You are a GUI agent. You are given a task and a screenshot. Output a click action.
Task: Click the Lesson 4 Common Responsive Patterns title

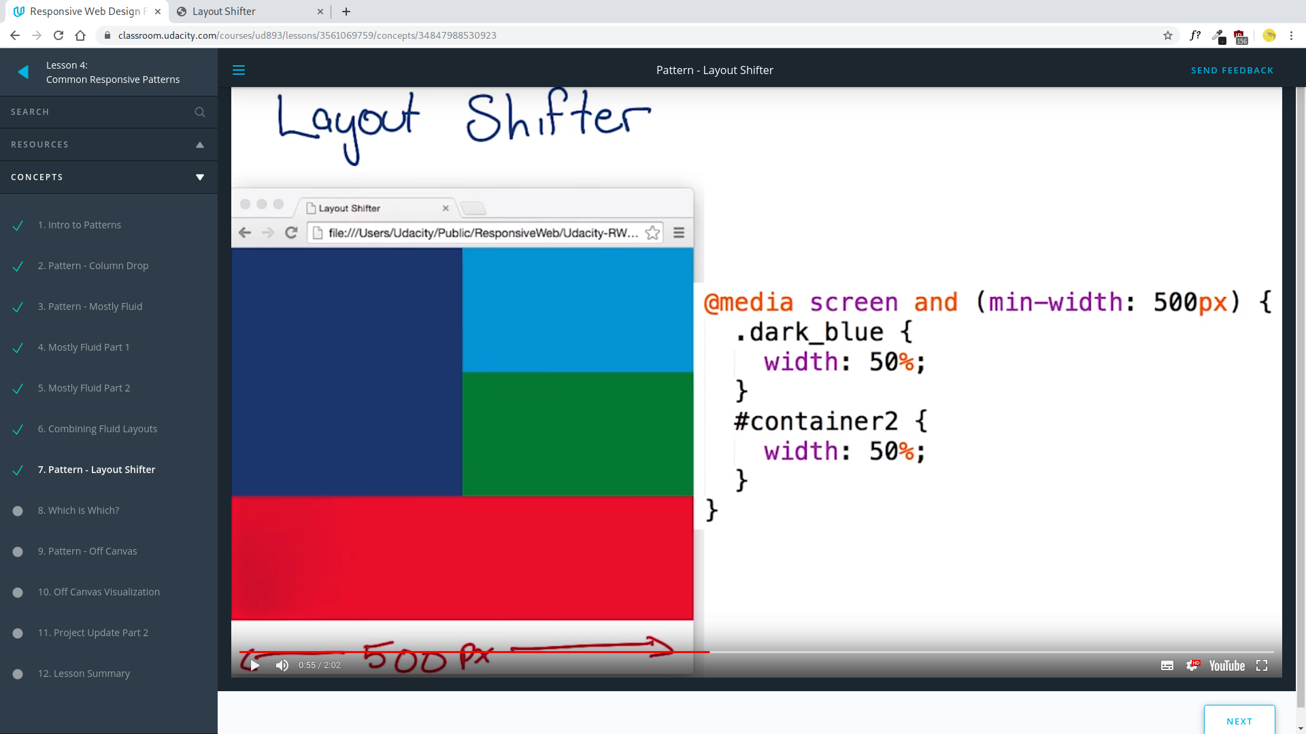113,72
